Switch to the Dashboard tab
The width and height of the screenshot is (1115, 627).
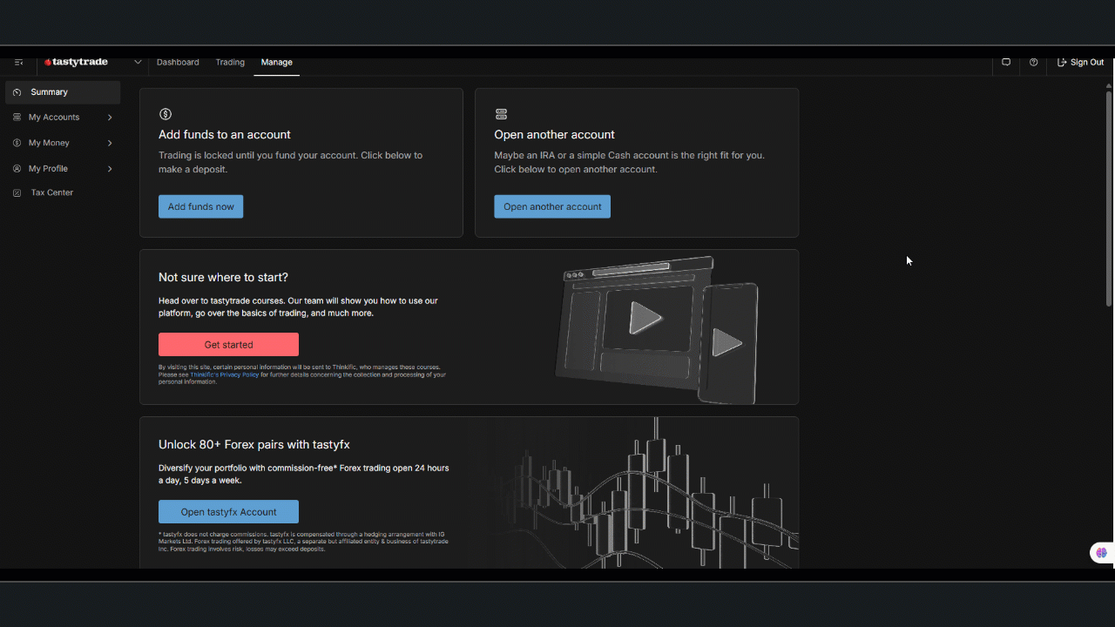[178, 63]
